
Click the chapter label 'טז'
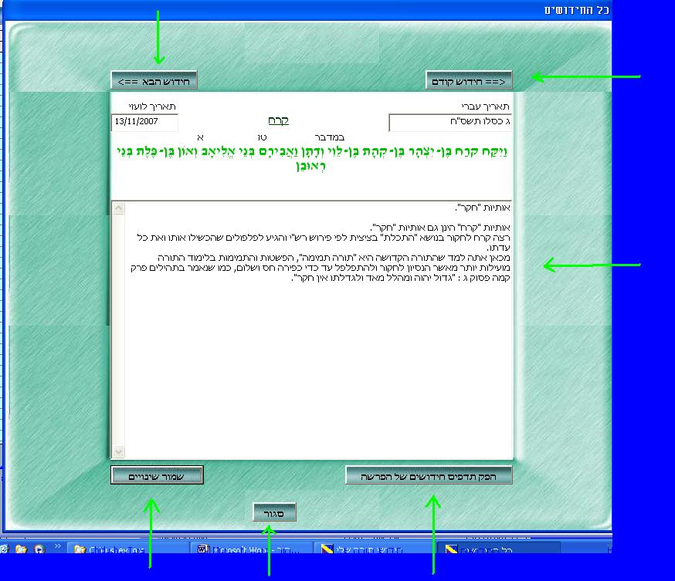click(x=262, y=137)
